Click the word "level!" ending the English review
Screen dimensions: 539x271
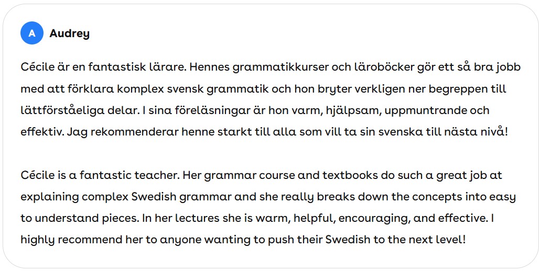pos(448,240)
